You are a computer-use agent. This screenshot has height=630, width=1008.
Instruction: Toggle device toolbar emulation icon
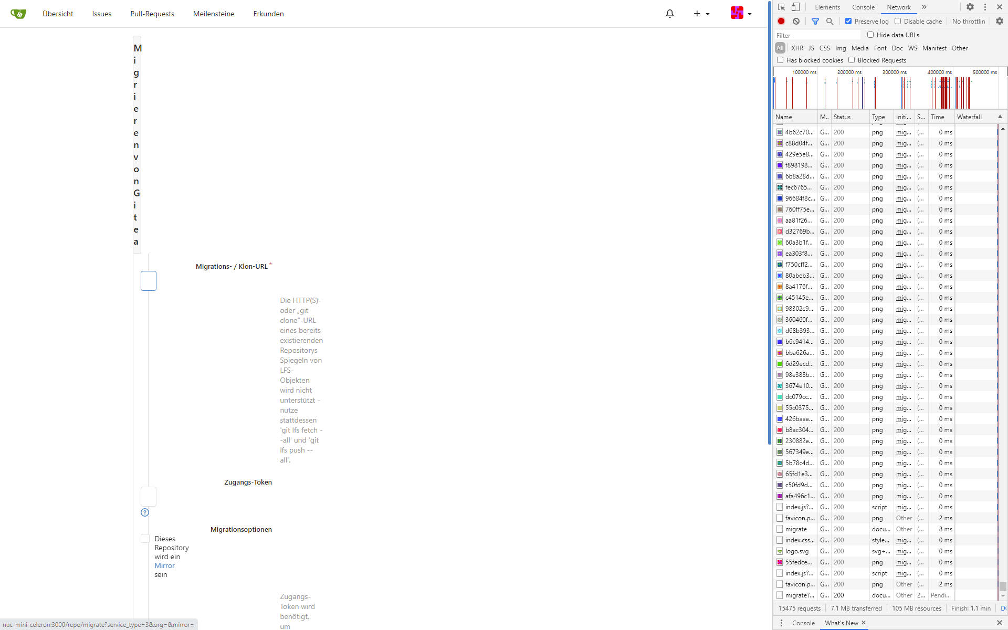[796, 7]
